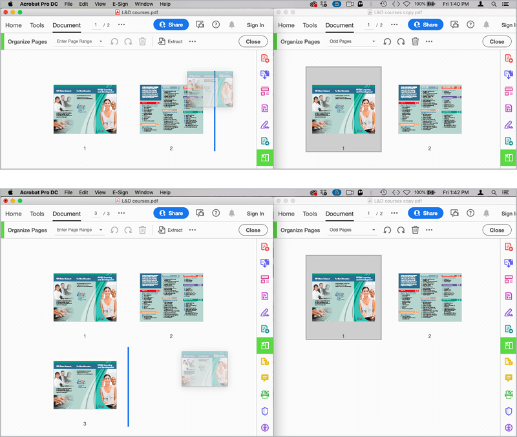Rotate clockwise in lower L&D courses copy window
Screen dimensions: 517x437
pyautogui.click(x=401, y=230)
